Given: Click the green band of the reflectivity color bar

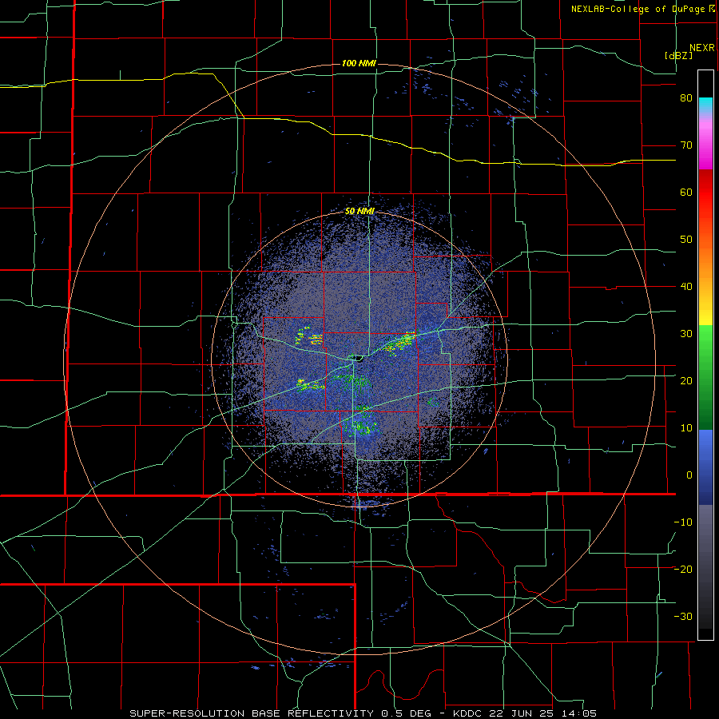Looking at the screenshot, I should (705, 378).
